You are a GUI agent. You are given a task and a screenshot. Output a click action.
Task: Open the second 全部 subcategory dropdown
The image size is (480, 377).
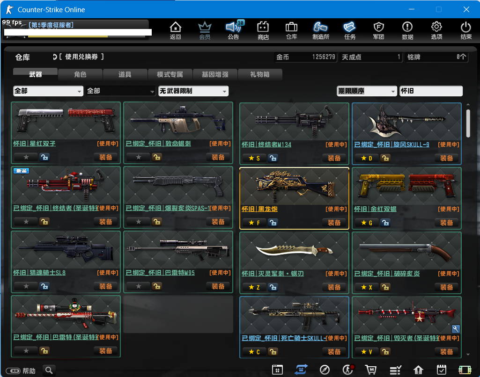[121, 91]
